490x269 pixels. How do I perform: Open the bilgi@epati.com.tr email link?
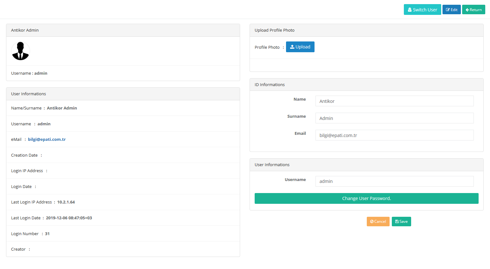pyautogui.click(x=47, y=139)
